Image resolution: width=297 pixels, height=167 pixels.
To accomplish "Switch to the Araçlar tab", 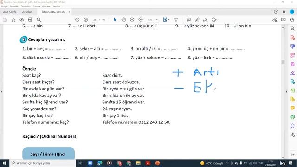I will [x=27, y=12].
